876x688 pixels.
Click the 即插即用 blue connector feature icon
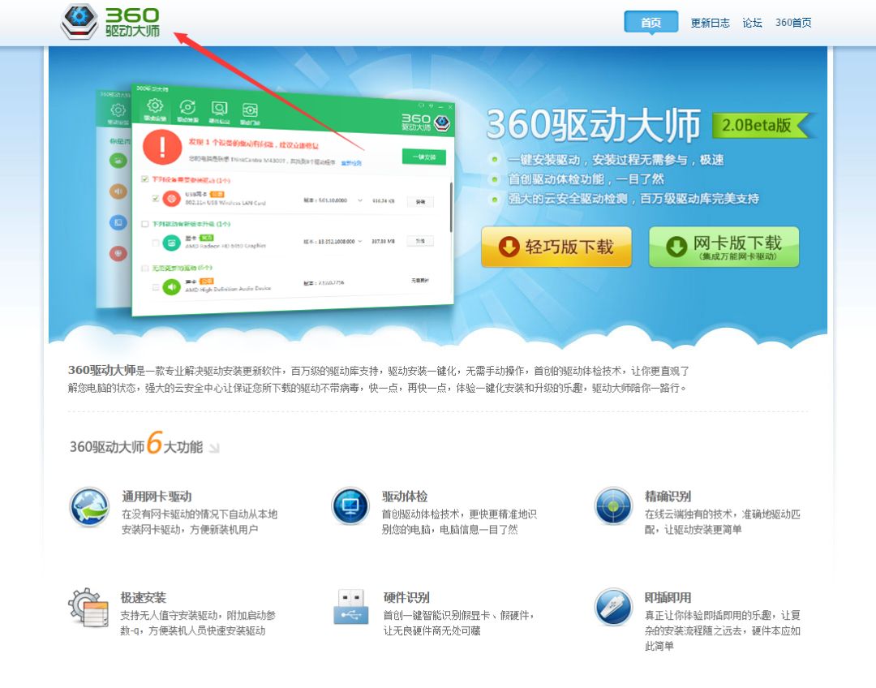pos(613,607)
